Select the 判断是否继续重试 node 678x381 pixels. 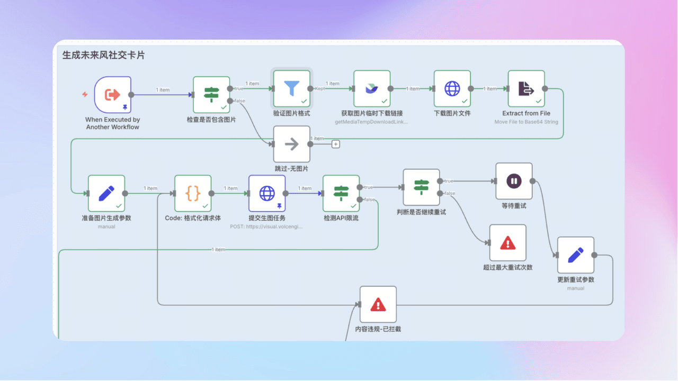click(421, 187)
